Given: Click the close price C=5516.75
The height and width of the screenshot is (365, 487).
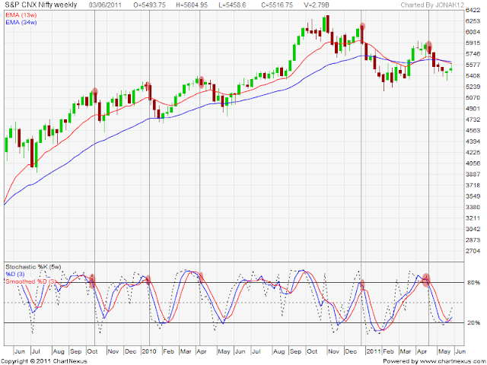Looking at the screenshot, I should click(279, 5).
